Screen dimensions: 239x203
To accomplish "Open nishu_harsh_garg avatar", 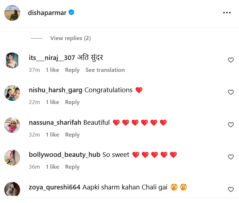I will pyautogui.click(x=12, y=93).
